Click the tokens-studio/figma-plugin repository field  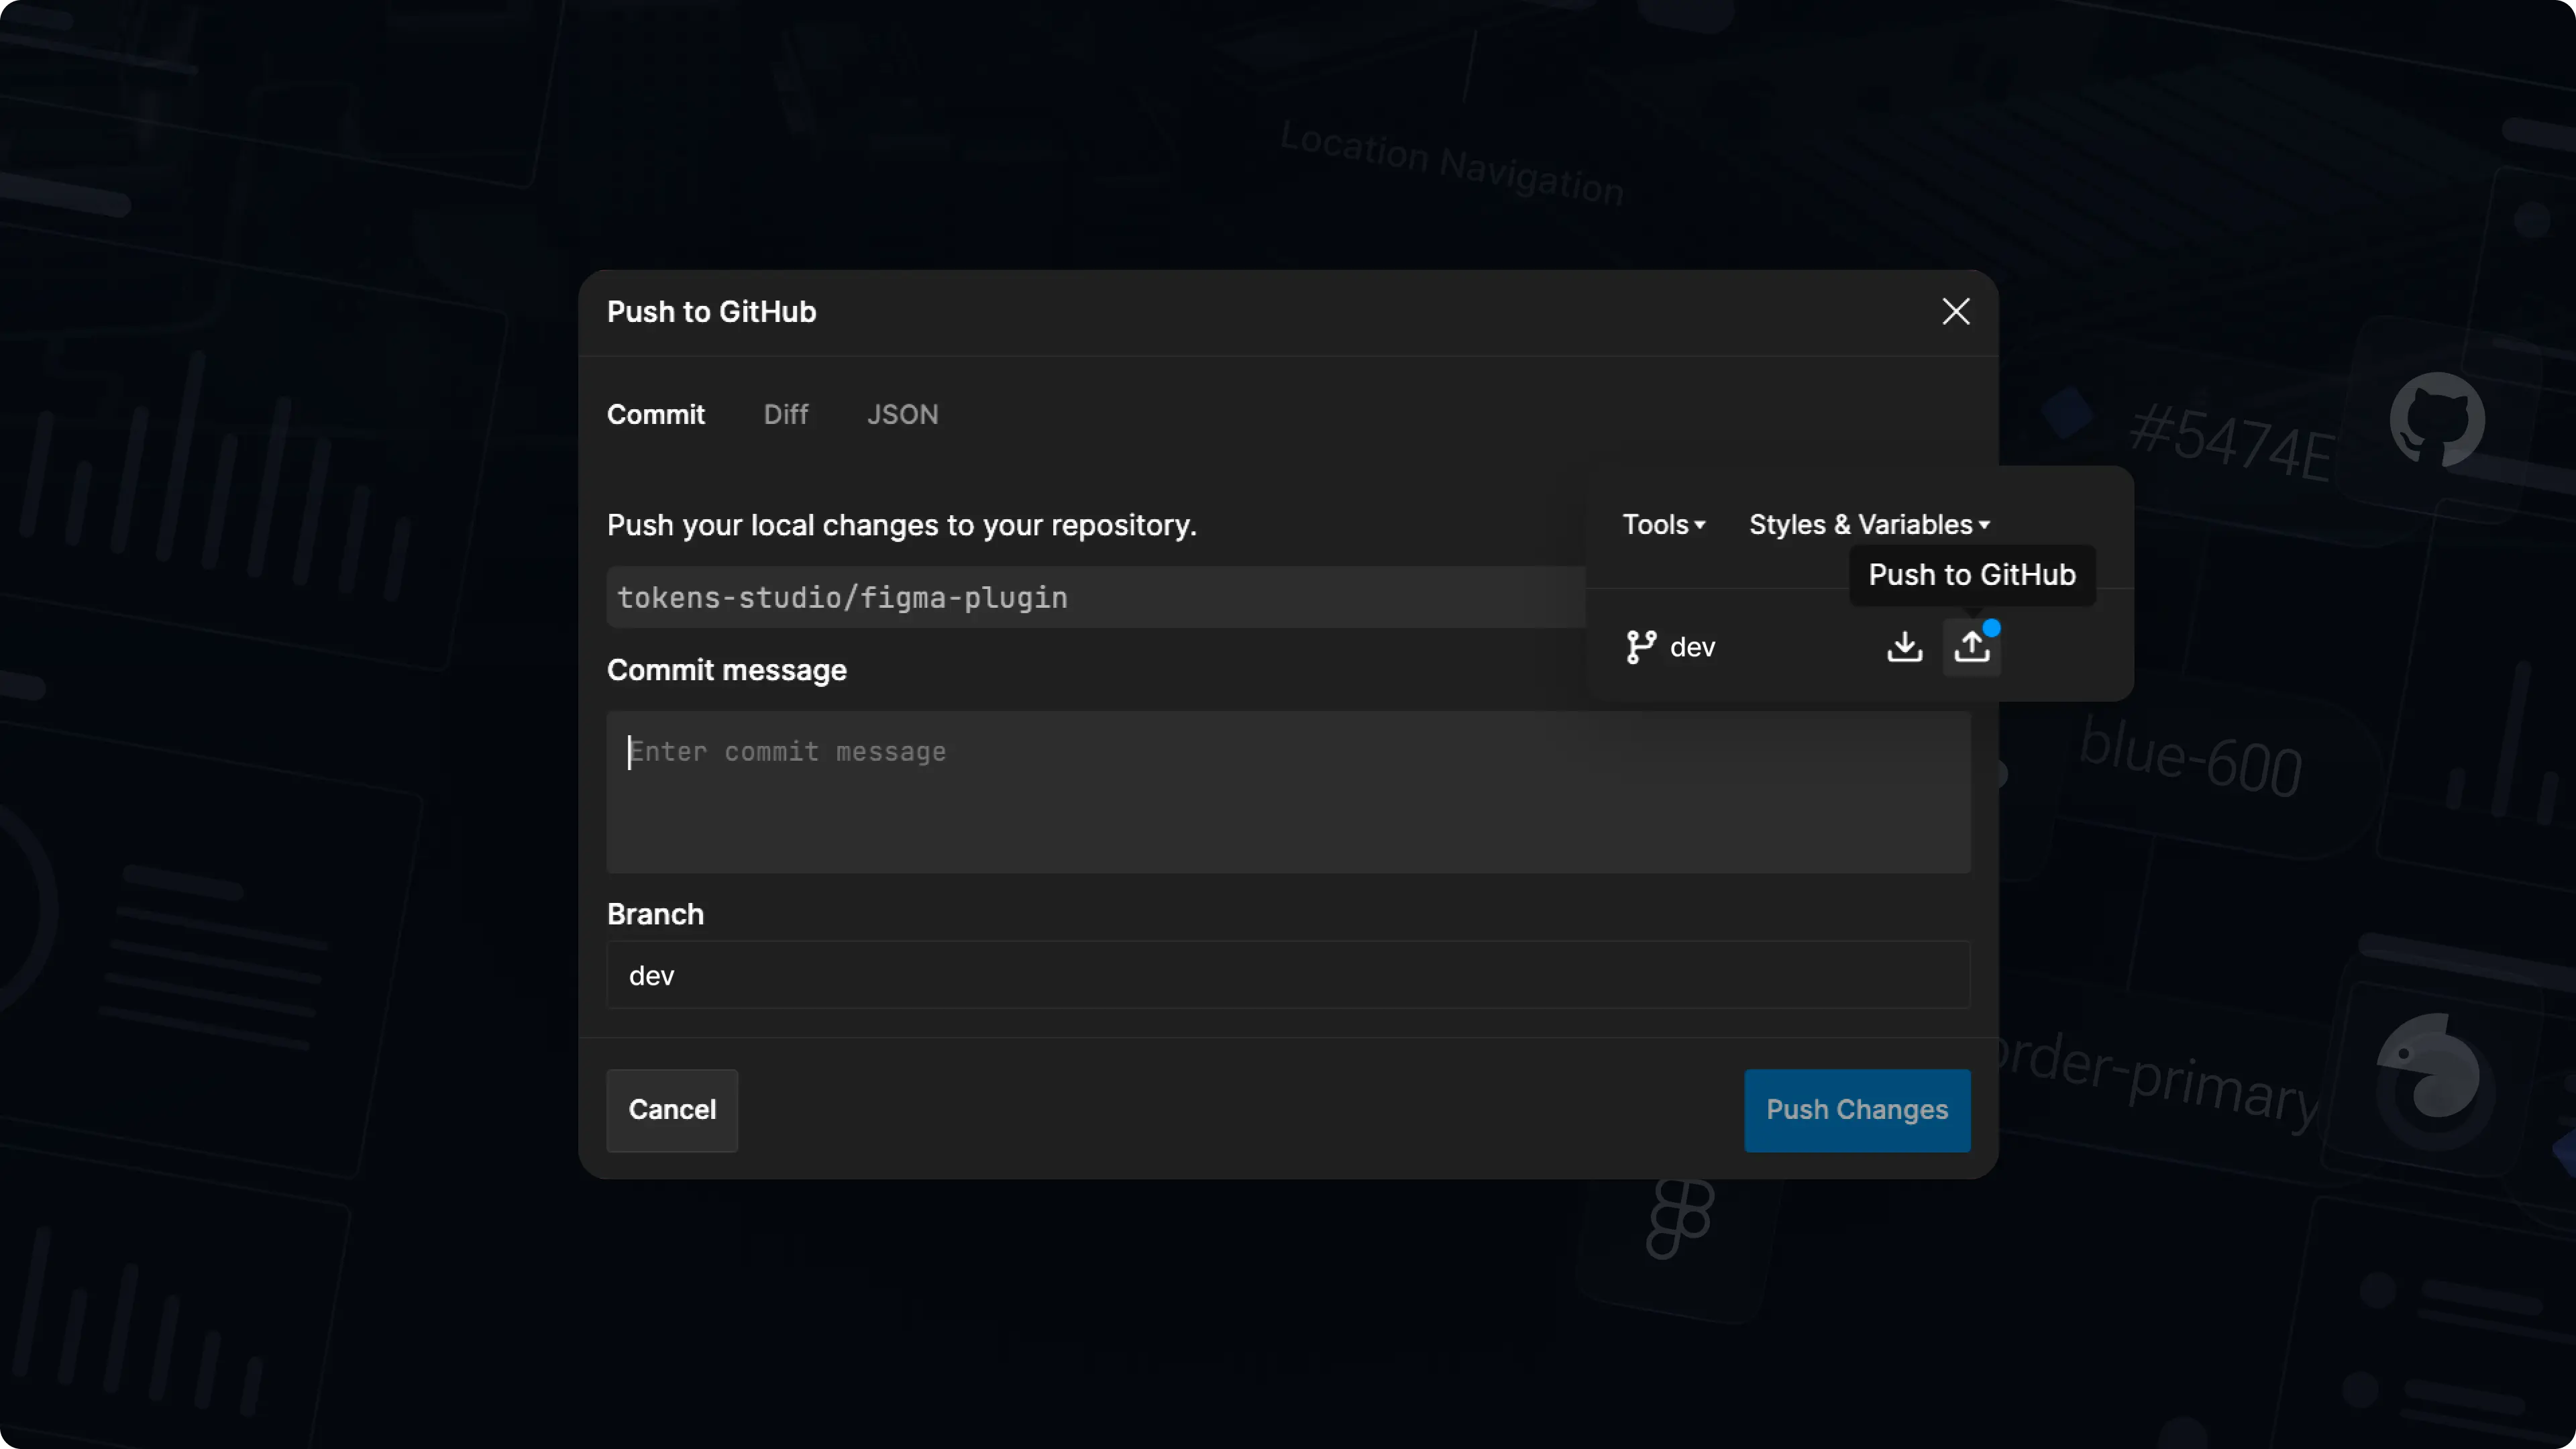click(1096, 597)
